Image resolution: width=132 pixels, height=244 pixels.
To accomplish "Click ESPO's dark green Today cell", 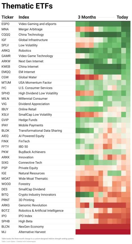I will point(126,24).
